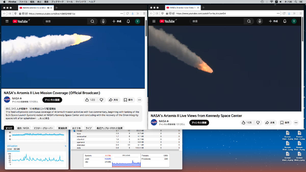Viewport: 306px width, 172px height.
Task: Like the Live Views video (10万)
Action: pyautogui.click(x=247, y=123)
